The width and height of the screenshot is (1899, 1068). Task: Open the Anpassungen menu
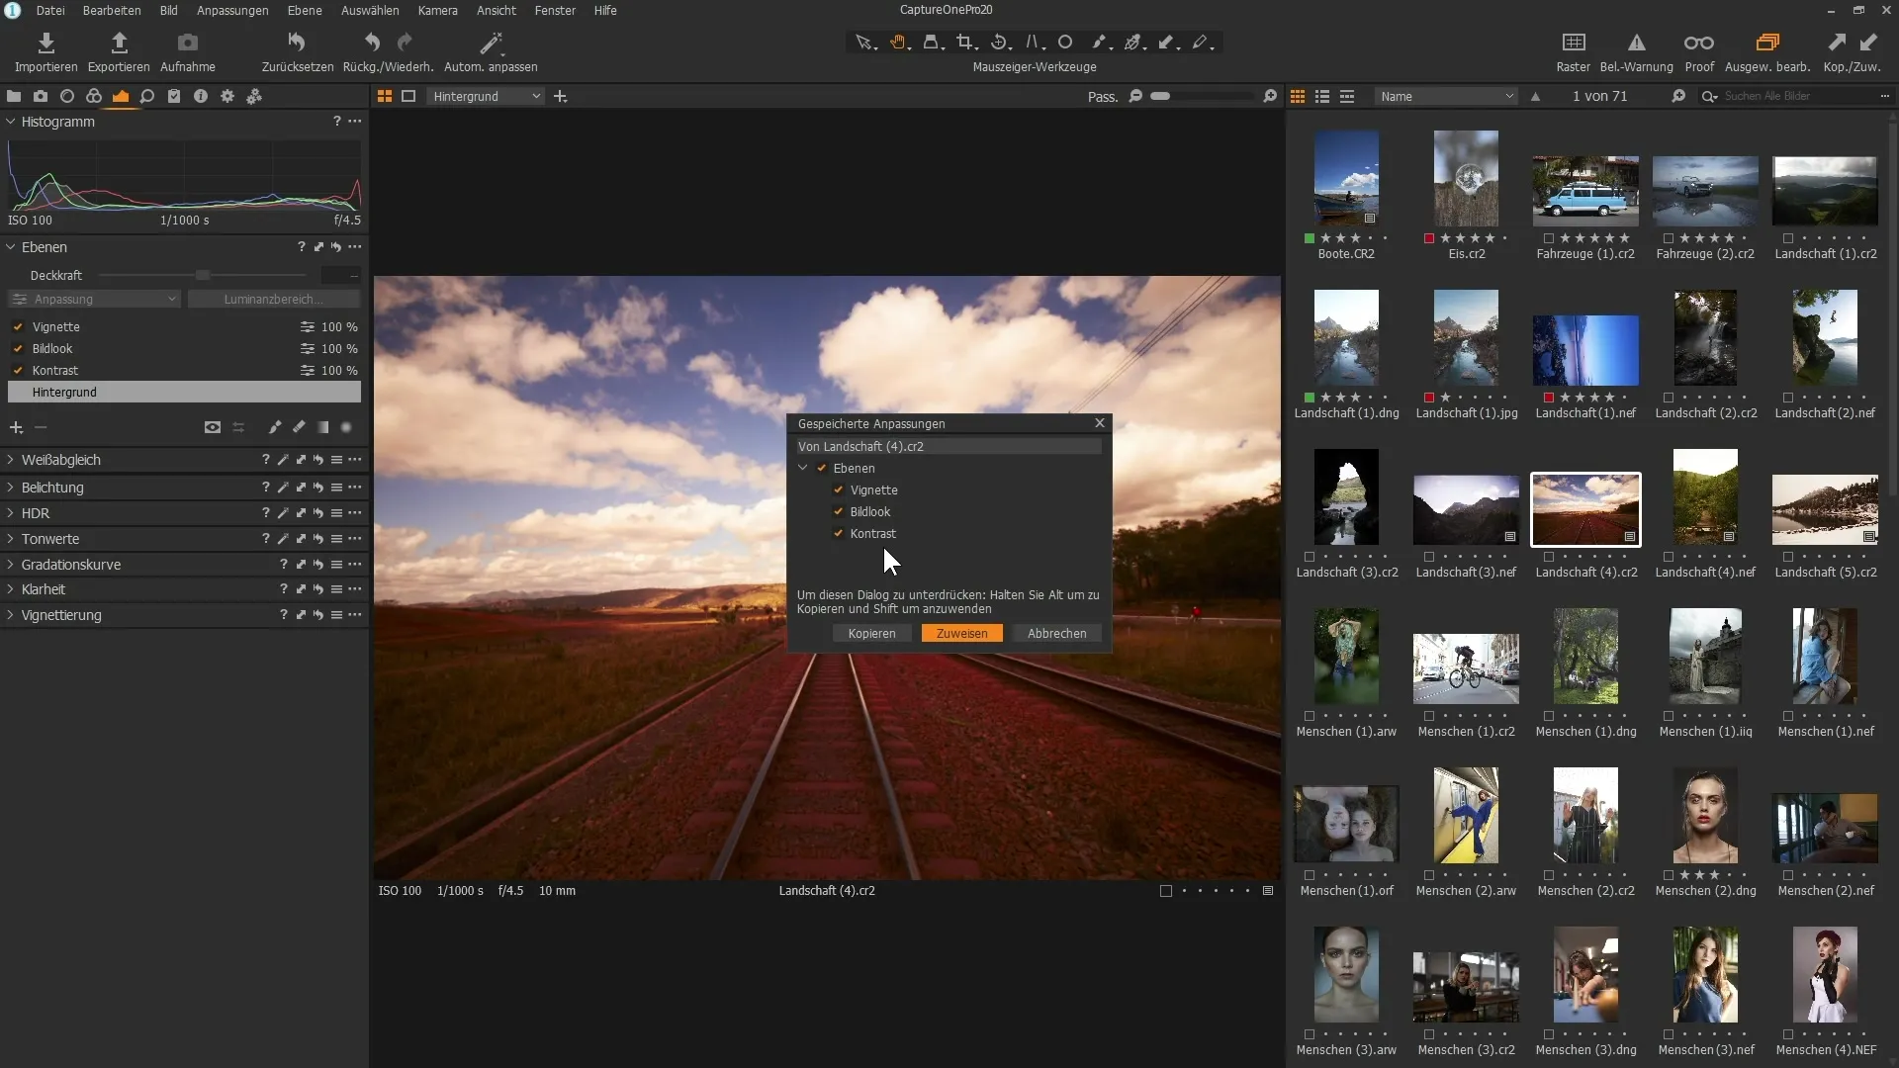pos(232,10)
